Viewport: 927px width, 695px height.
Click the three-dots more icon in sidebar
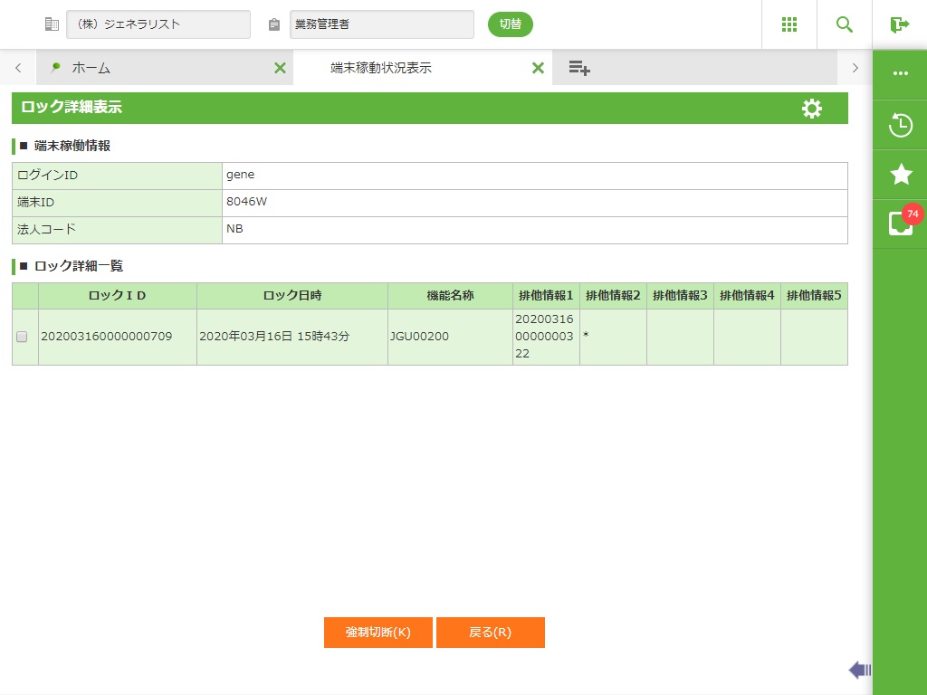point(900,74)
